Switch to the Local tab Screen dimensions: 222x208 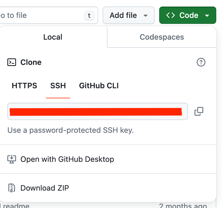(x=53, y=37)
